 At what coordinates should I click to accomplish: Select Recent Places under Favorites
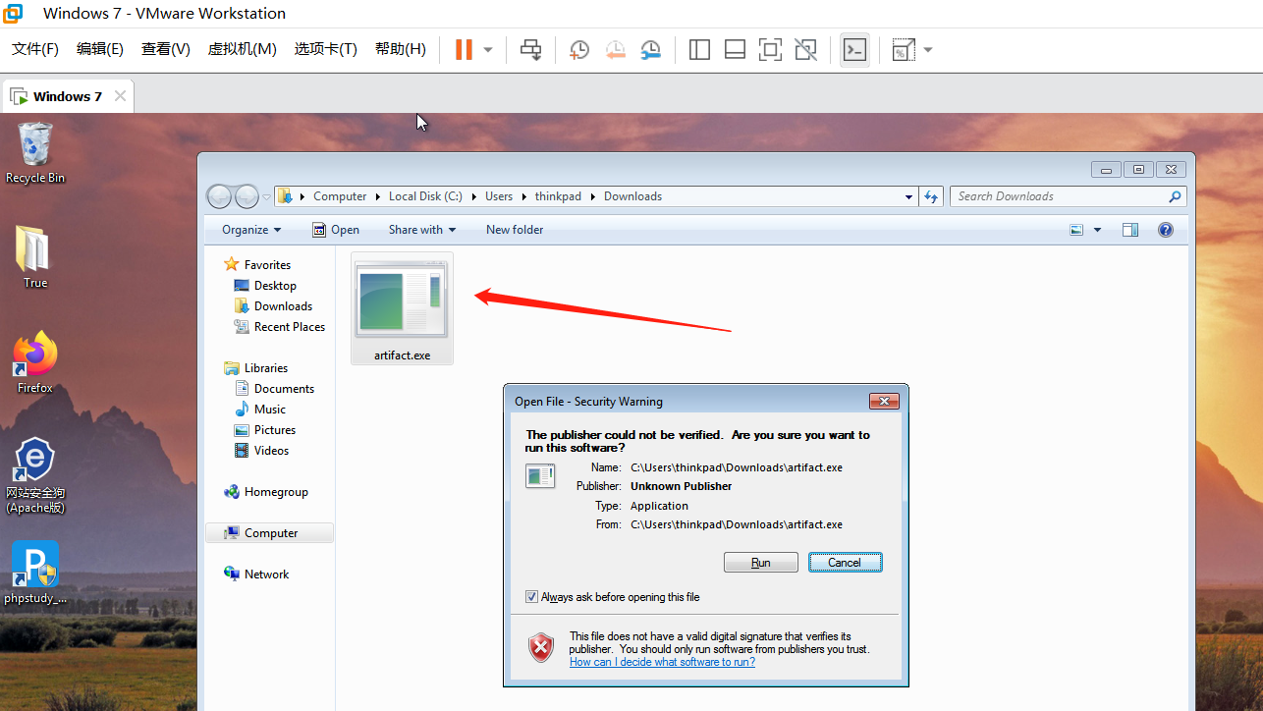click(x=280, y=327)
